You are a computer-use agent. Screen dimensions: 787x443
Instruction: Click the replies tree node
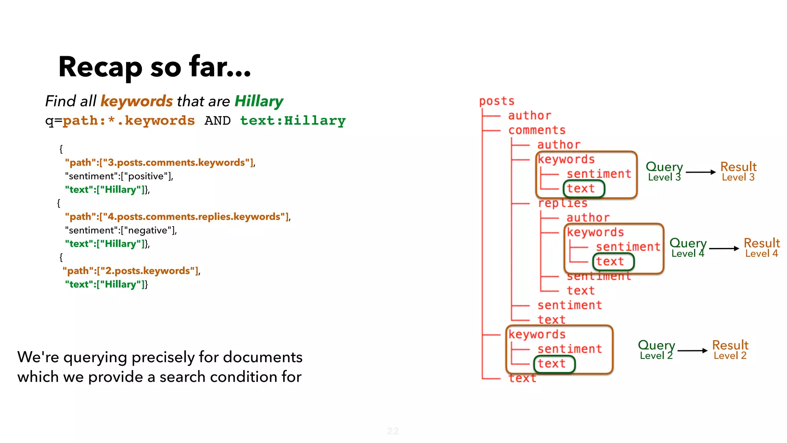[563, 203]
